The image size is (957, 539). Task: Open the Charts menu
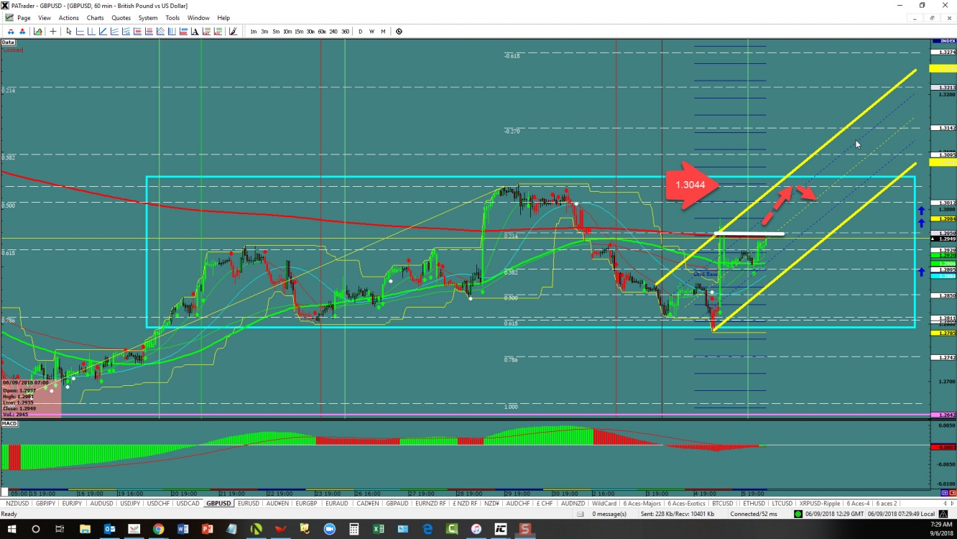pos(95,18)
